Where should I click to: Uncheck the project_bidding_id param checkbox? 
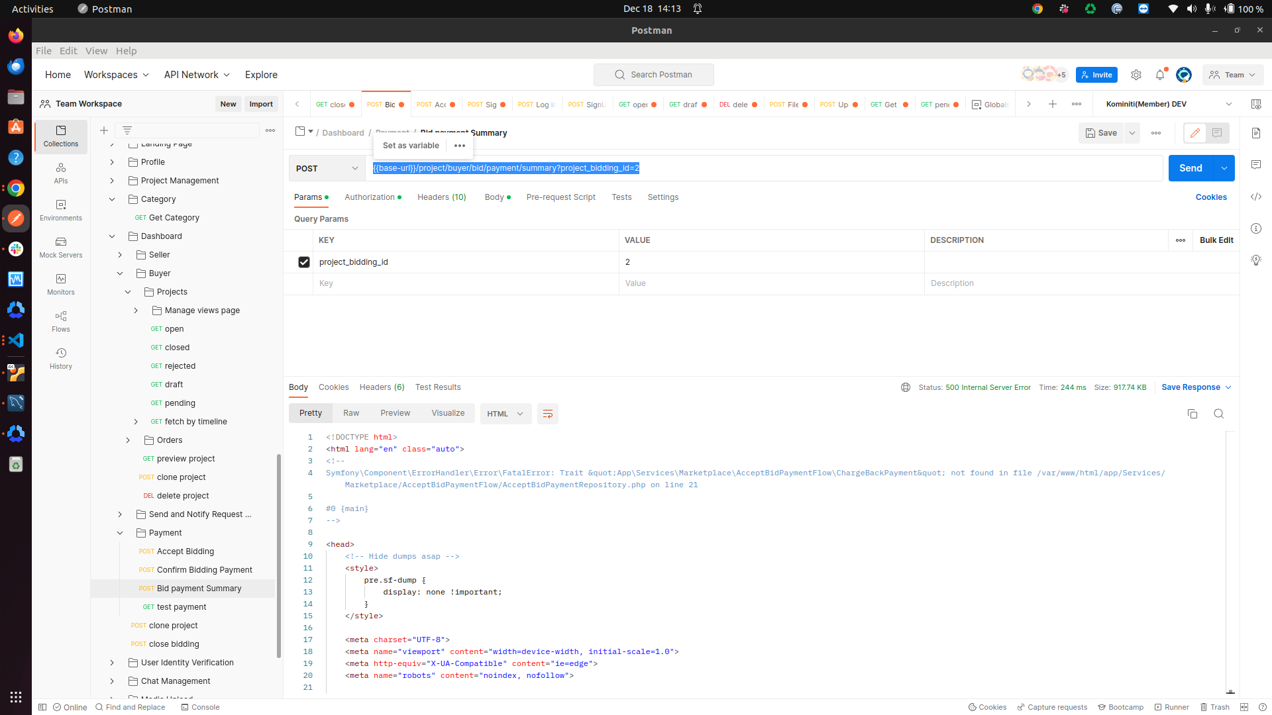pyautogui.click(x=304, y=262)
